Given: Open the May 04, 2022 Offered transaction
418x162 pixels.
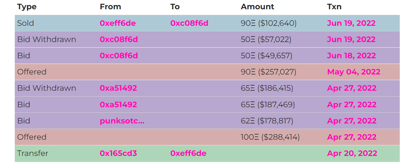Looking at the screenshot, I should click(x=353, y=72).
